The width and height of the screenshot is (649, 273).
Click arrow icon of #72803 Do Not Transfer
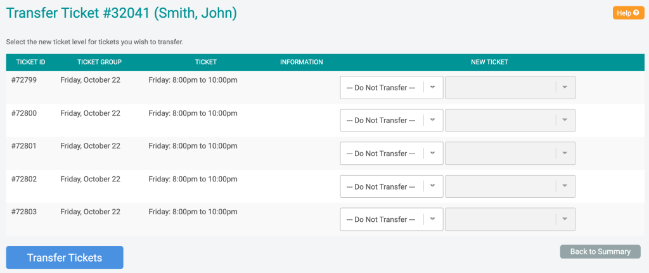click(433, 219)
